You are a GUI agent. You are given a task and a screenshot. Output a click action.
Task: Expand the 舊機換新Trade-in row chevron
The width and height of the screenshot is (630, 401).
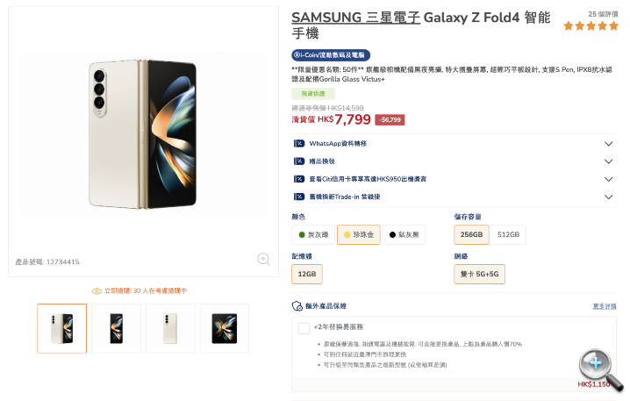pos(608,197)
